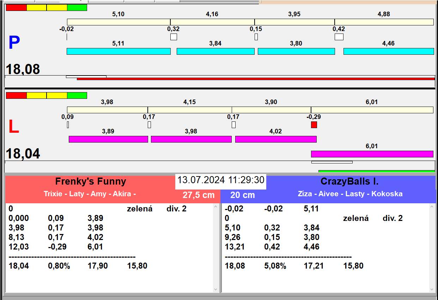Click the green progress bar in lane L
Viewport: 438px width, 300px height.
(x=377, y=171)
